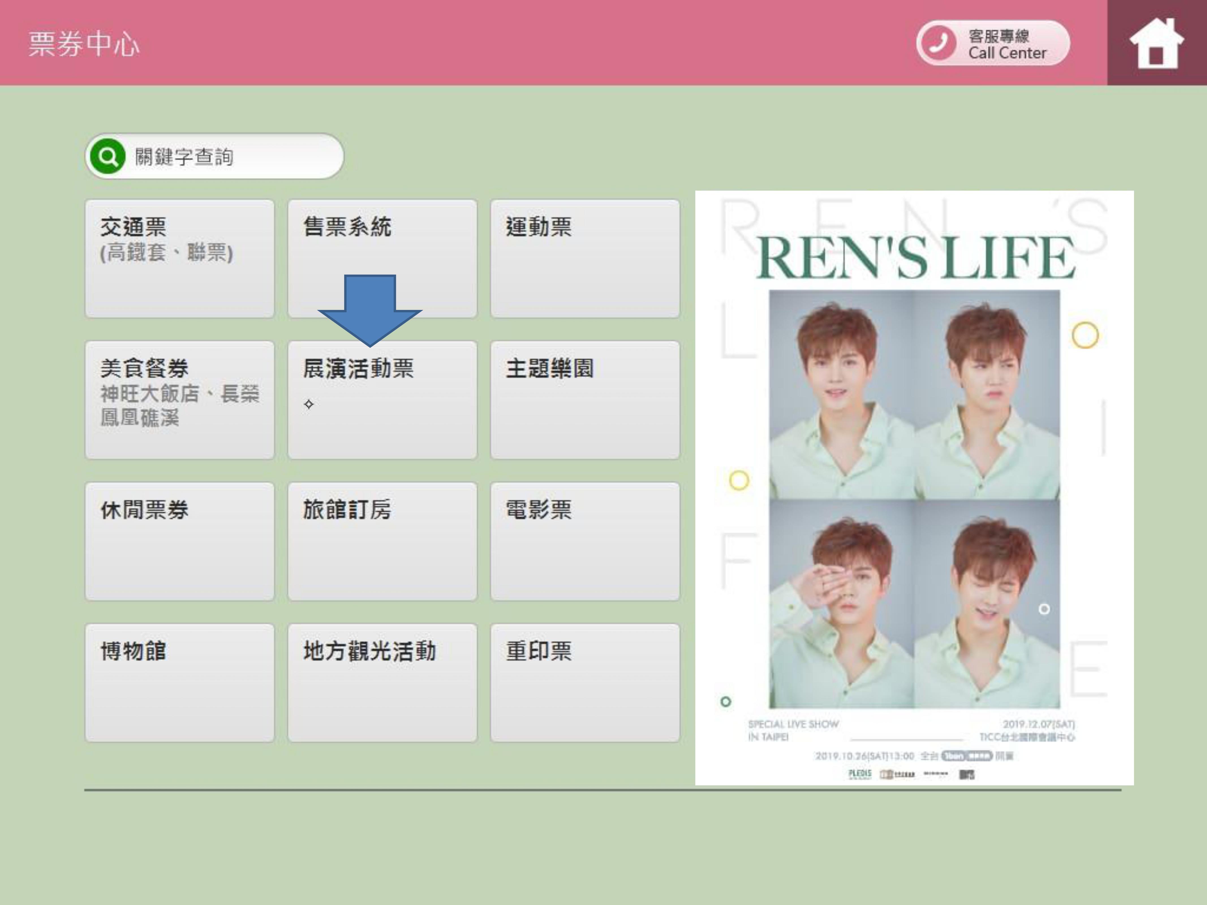Choose the 電影票 tile
The width and height of the screenshot is (1207, 905).
(x=585, y=542)
